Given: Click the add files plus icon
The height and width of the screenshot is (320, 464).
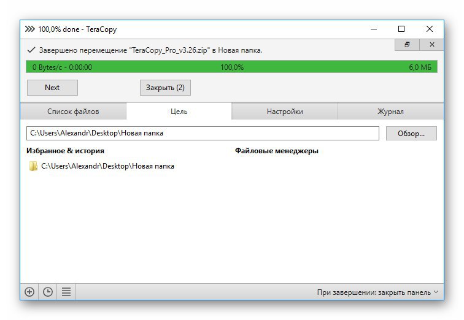Looking at the screenshot, I should [x=29, y=292].
